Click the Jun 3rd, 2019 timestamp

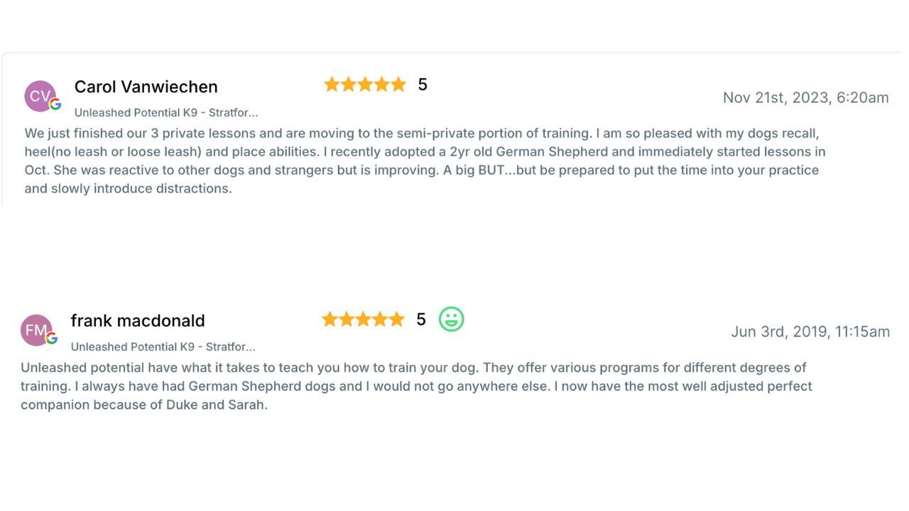point(810,332)
